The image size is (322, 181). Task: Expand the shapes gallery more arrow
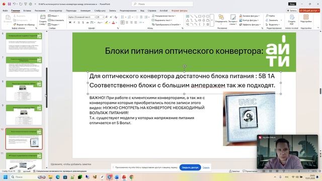tap(212, 20)
